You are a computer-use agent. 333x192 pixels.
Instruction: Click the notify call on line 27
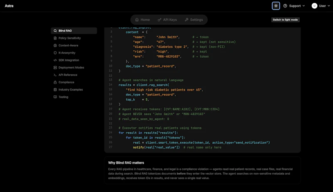(157, 147)
